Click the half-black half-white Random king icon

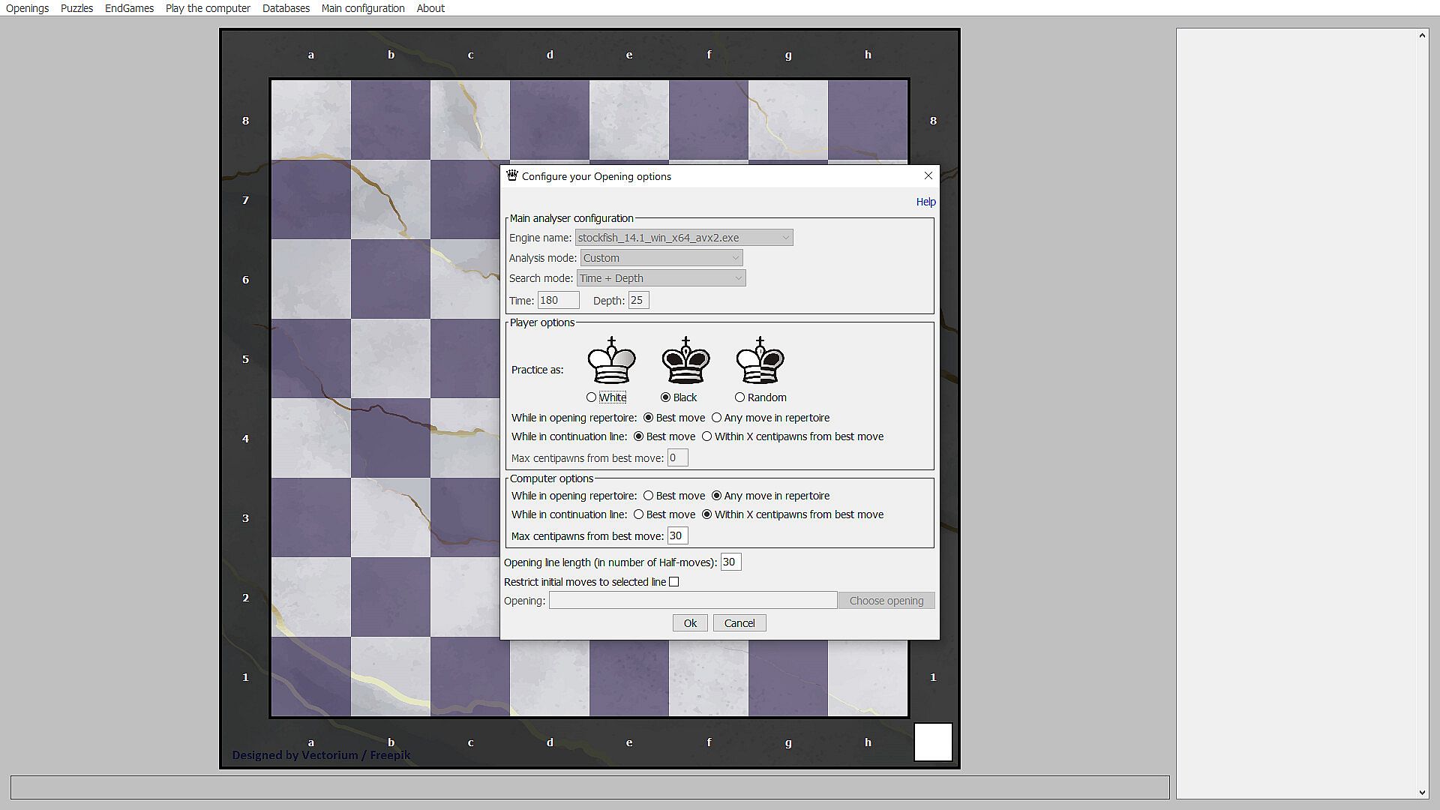click(760, 361)
